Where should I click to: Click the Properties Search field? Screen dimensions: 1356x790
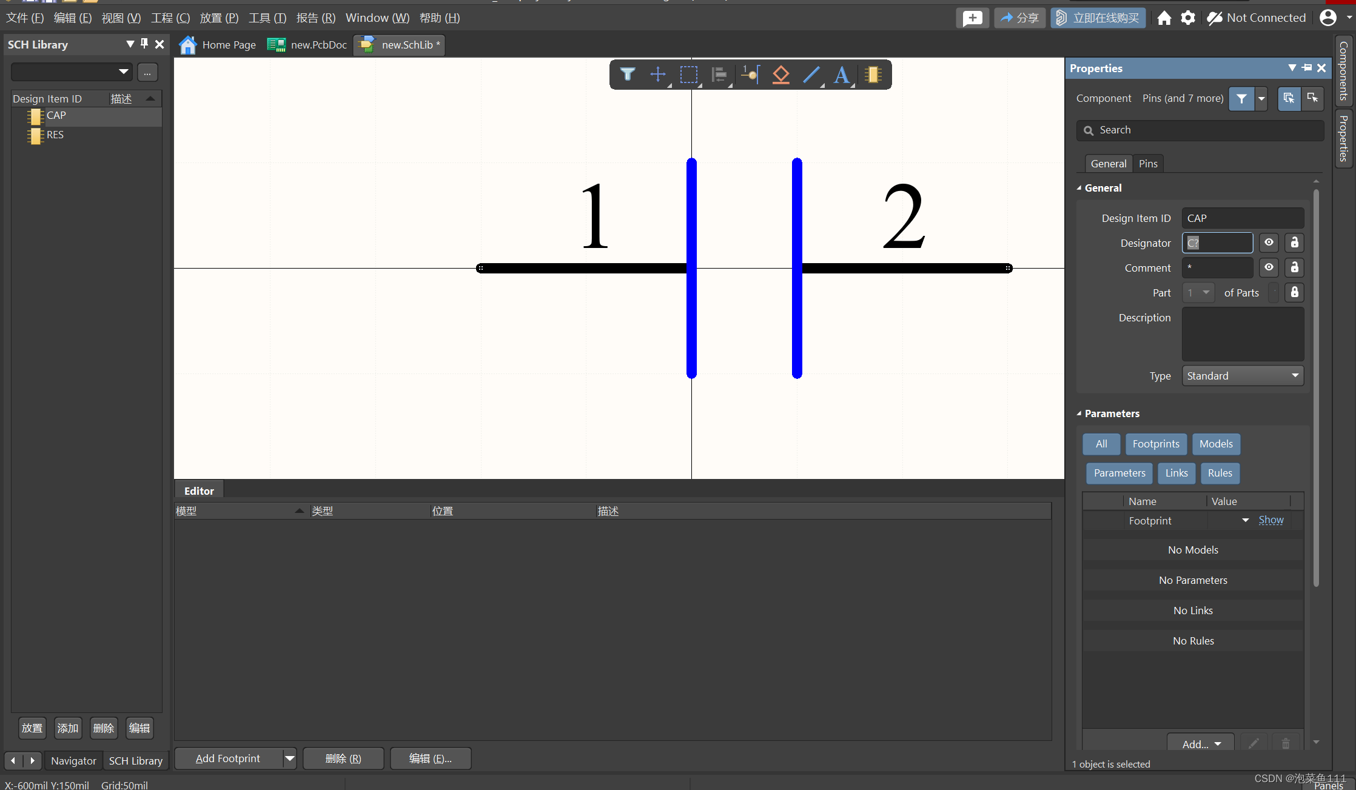click(1200, 130)
